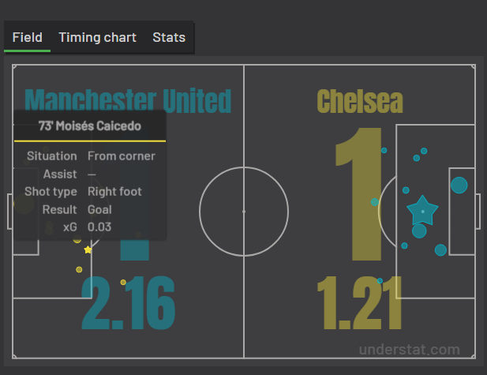Select uppermost teal dot inside penalty area

tap(424, 151)
